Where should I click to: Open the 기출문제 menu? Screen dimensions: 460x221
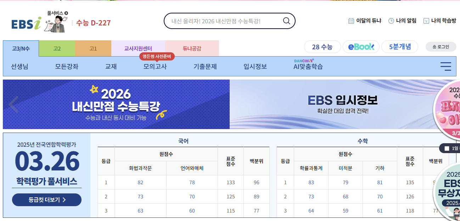205,66
